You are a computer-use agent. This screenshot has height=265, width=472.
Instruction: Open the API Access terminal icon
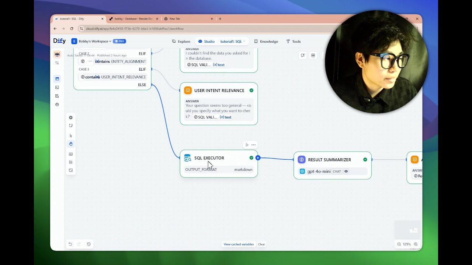pos(57,88)
